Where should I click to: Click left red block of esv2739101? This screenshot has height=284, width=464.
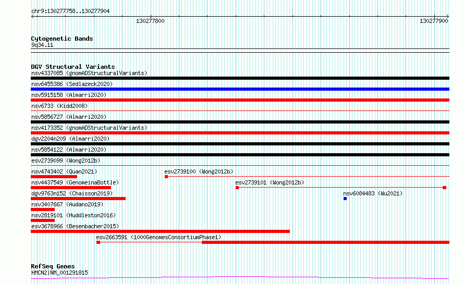click(237, 188)
